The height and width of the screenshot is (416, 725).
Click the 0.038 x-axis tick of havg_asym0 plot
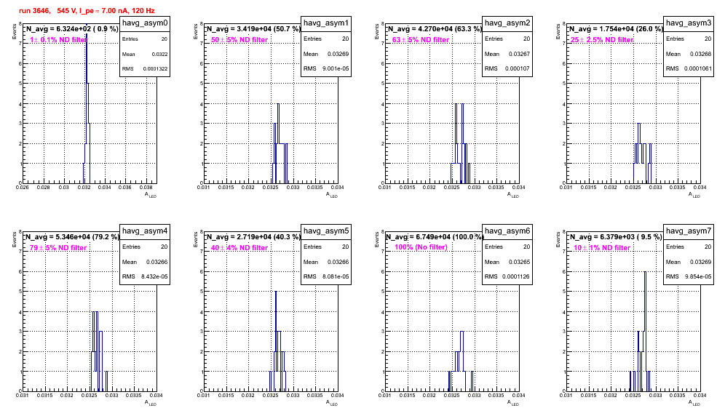146,187
